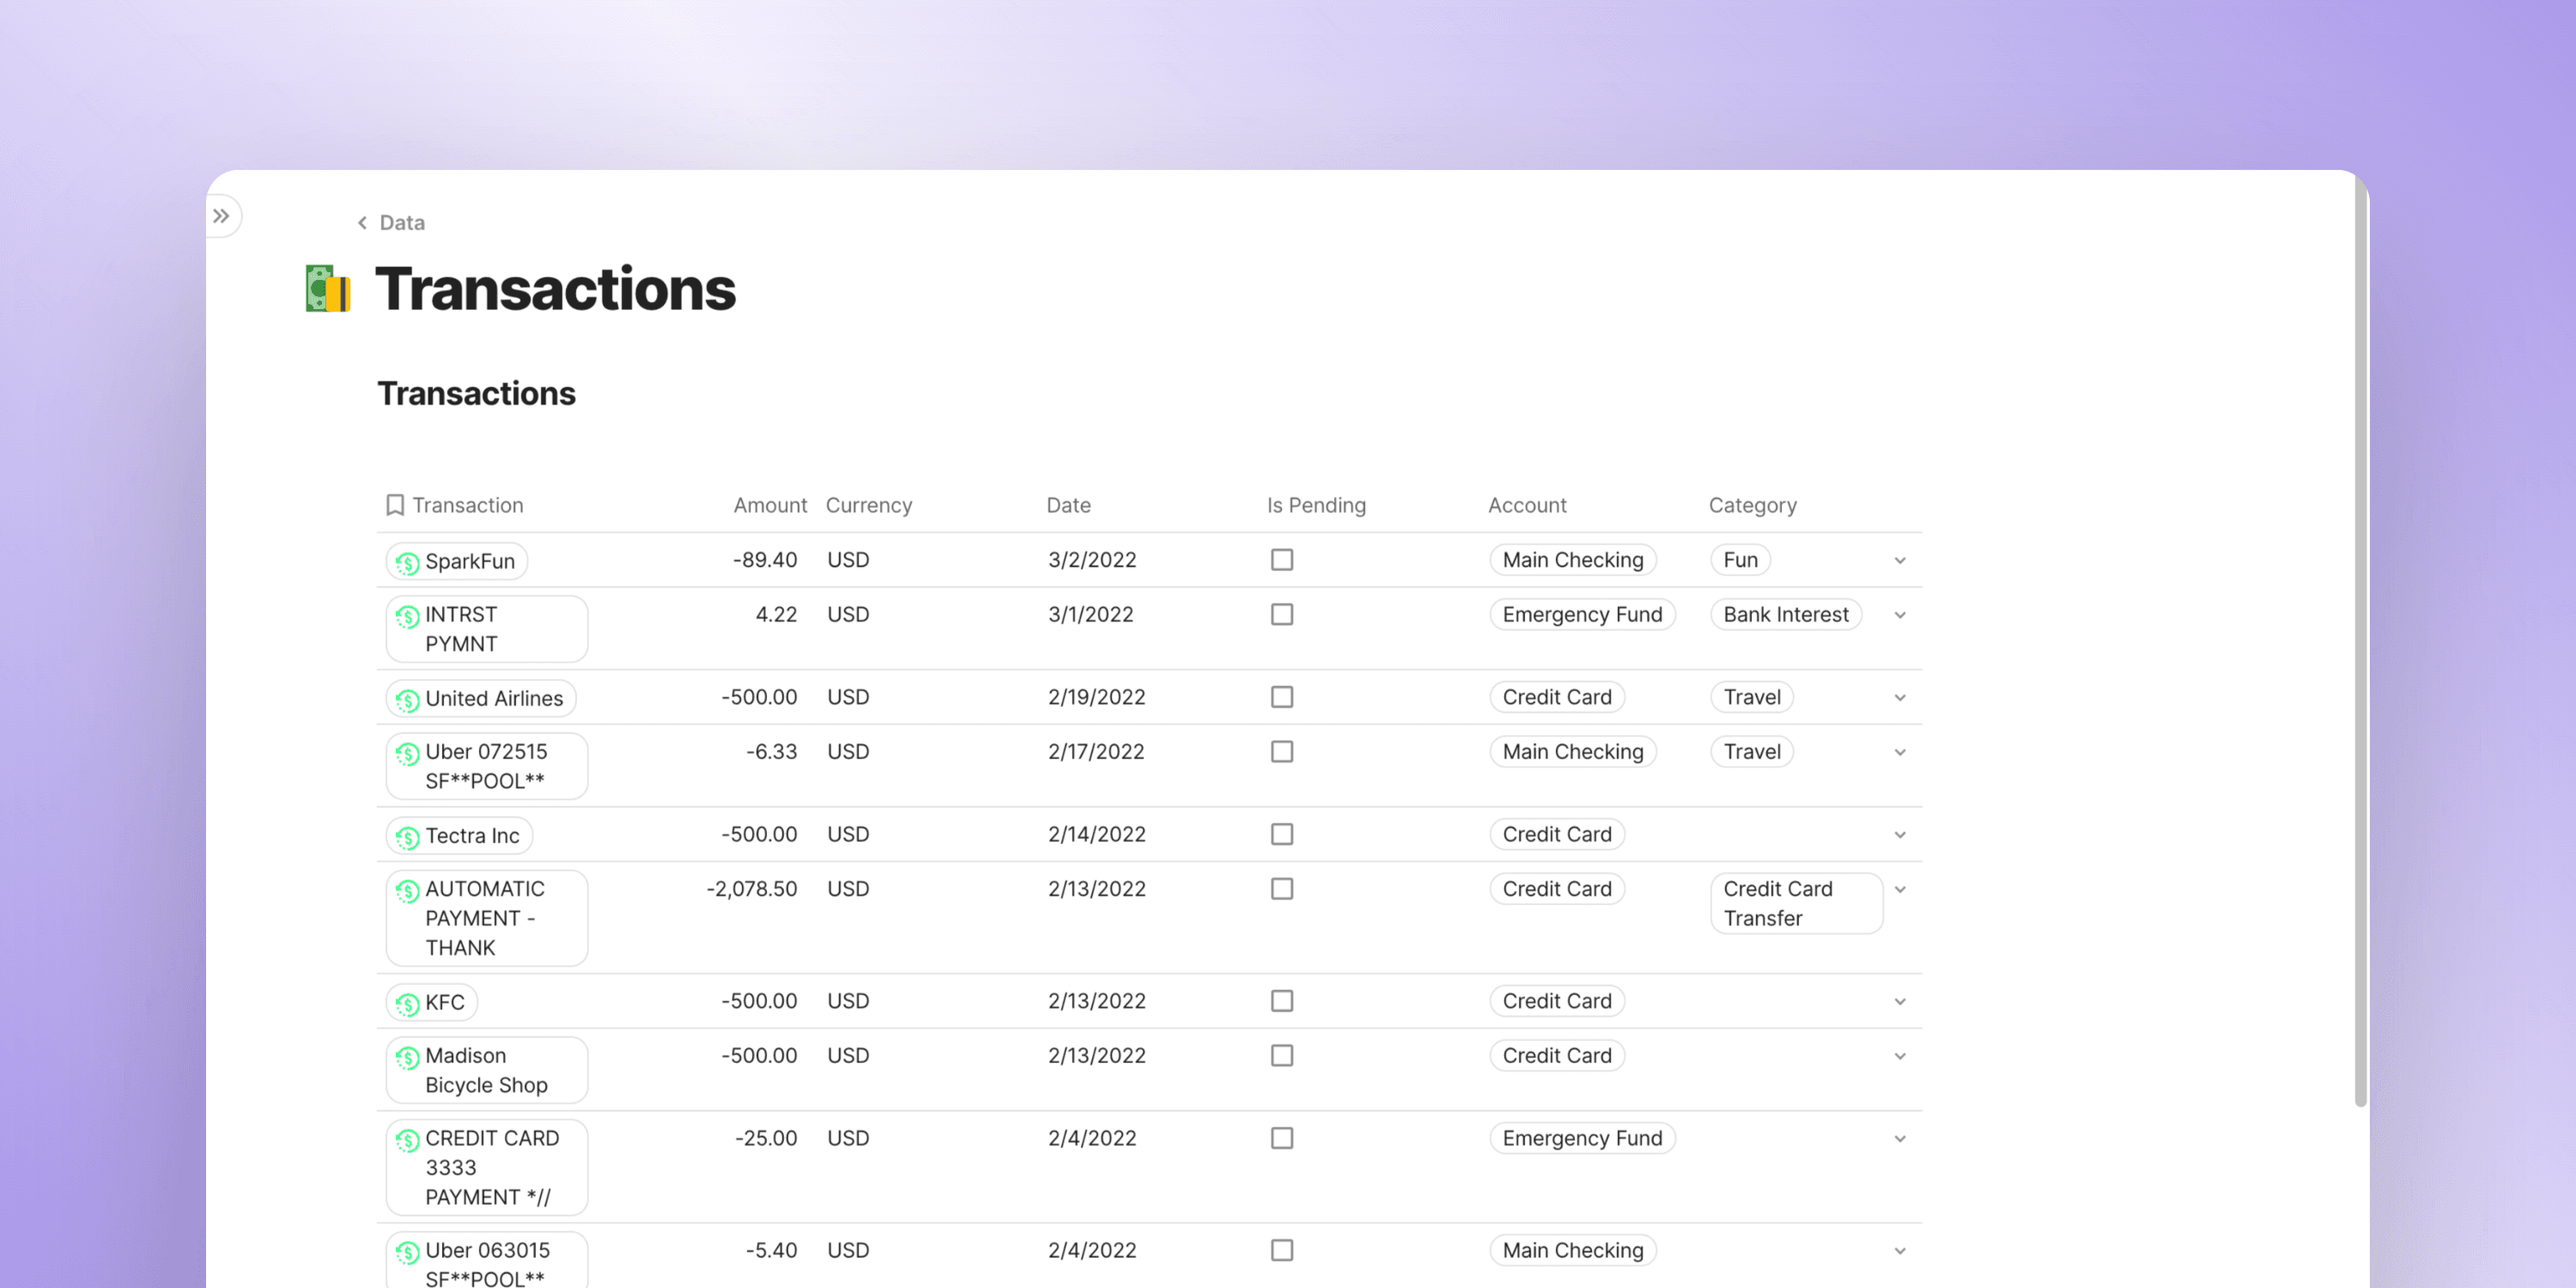Viewport: 2576px width, 1288px height.
Task: Open the Category column header menu
Action: point(1752,505)
